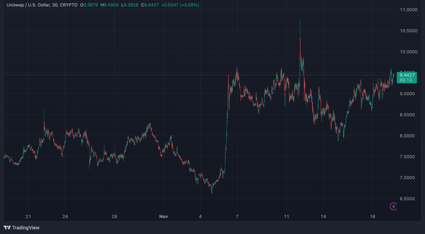
Task: Click the 11.0000 price axis label
Action: pyautogui.click(x=409, y=10)
